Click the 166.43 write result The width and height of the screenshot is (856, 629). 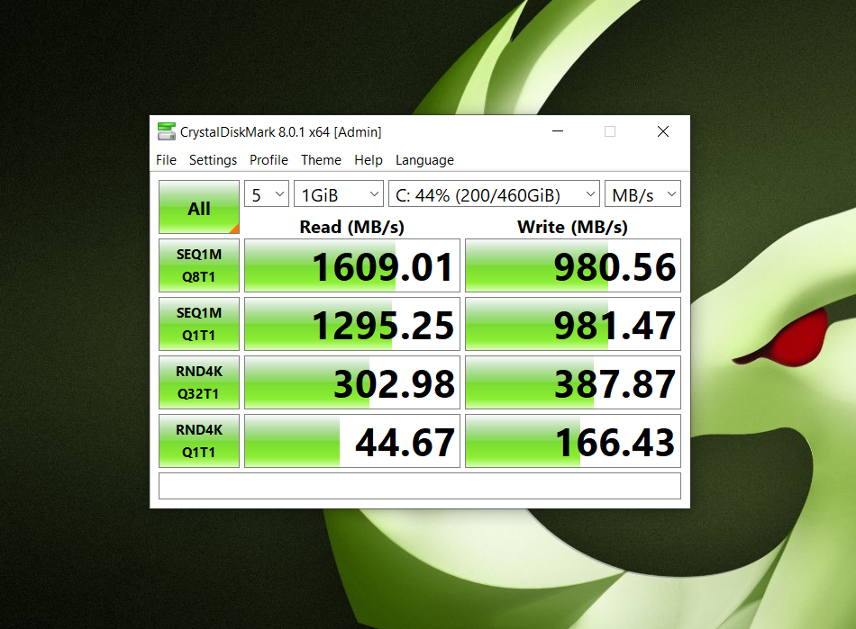(573, 441)
